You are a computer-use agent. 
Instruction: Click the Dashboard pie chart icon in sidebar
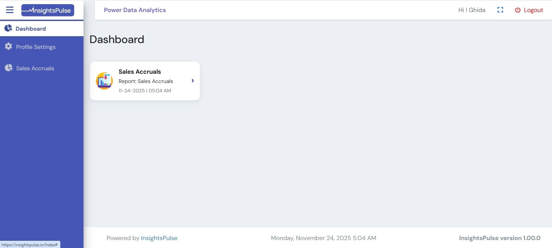point(8,28)
